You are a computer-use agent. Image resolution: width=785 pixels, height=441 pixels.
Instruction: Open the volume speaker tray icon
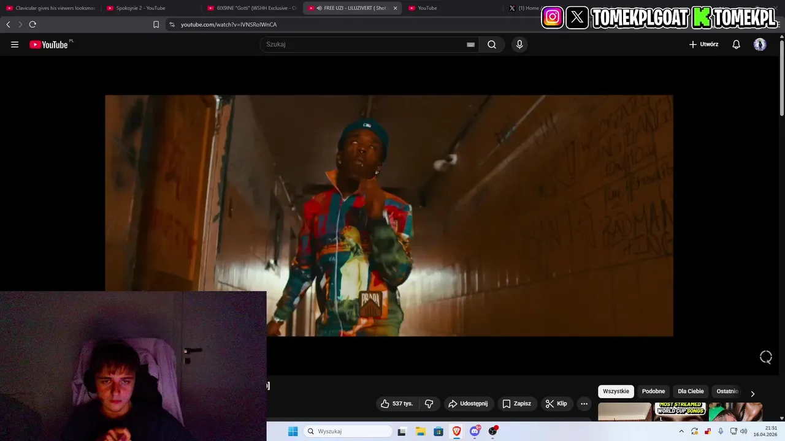coord(744,431)
